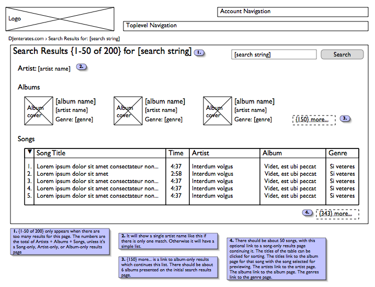Toggle the sort arrow in songs table header
Viewport: 375px width, 287px height.
(x=30, y=152)
